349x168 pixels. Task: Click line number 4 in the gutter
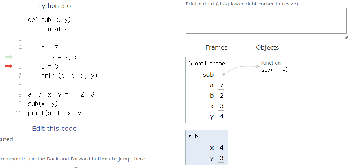tap(20, 47)
